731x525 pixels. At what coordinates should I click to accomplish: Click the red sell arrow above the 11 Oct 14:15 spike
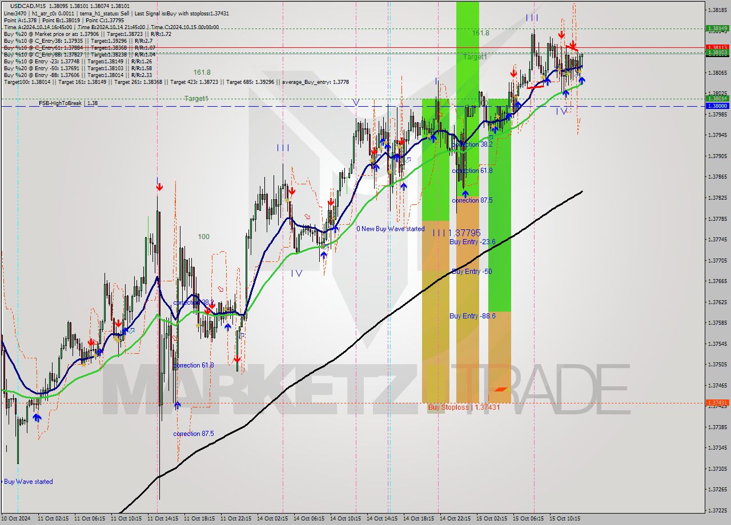[159, 187]
